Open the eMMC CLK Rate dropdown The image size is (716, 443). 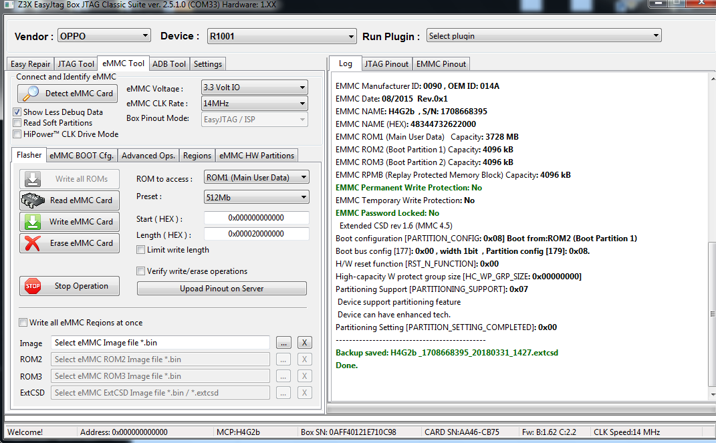254,104
